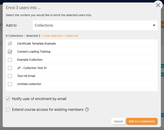This screenshot has height=130, width=164.
Task: Click the Notify user of enrolment label
Action: click(39, 99)
